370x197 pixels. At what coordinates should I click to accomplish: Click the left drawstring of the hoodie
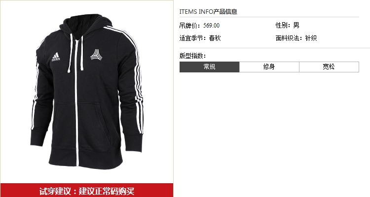click(x=71, y=53)
